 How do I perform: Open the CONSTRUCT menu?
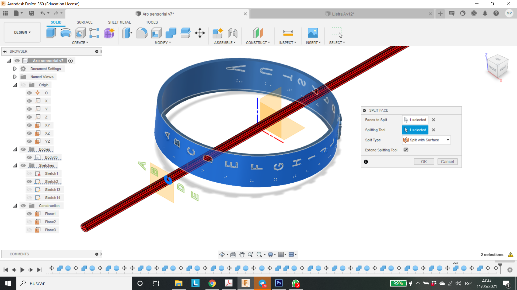point(258,43)
